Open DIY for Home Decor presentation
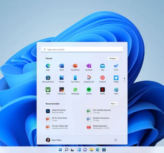This screenshot has width=164, height=153. (57, 119)
